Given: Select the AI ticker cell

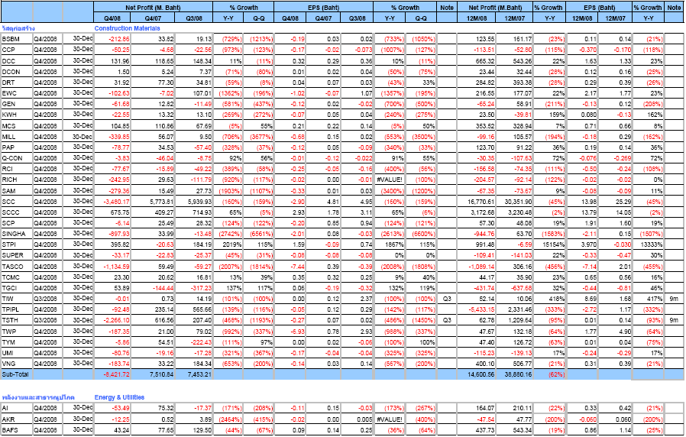Looking at the screenshot, I should coord(17,408).
